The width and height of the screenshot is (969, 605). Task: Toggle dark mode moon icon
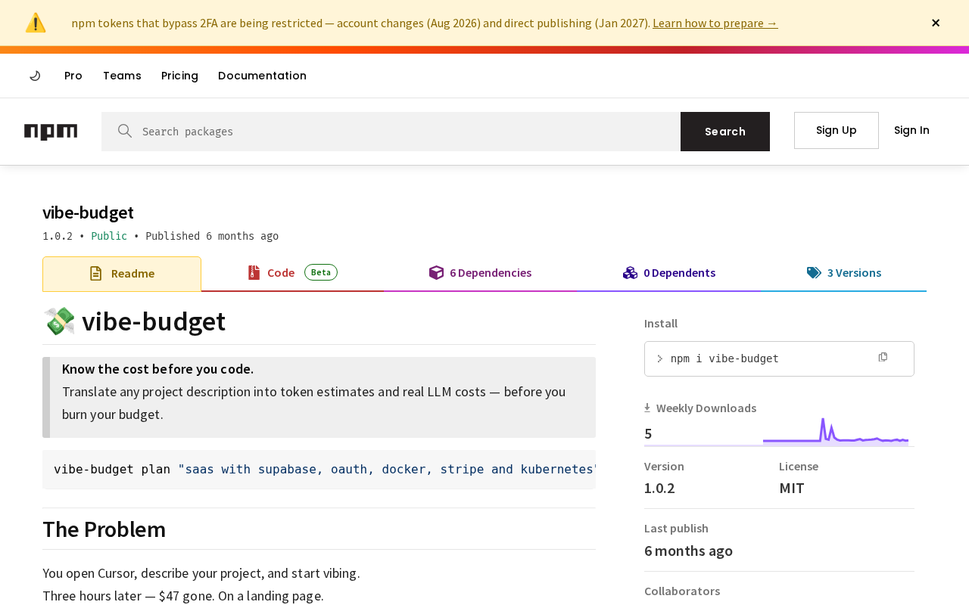coord(35,76)
